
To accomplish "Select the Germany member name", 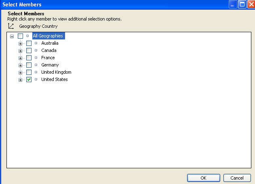I will [x=50, y=65].
